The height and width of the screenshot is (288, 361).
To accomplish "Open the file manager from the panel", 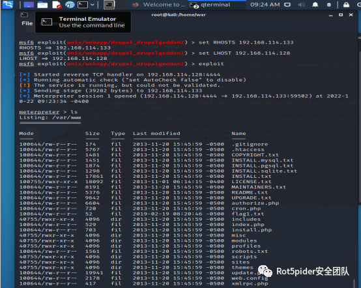I will 42,5.
